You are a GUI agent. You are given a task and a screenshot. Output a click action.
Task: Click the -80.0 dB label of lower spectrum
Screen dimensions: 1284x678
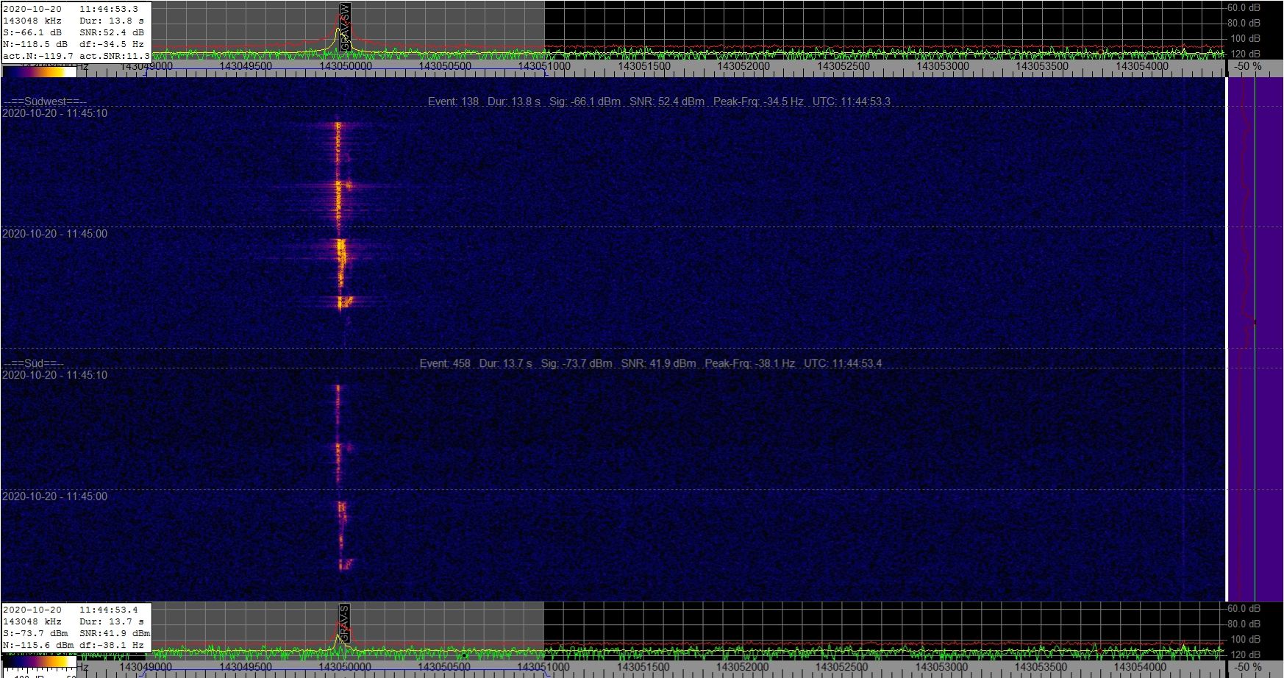[1243, 624]
